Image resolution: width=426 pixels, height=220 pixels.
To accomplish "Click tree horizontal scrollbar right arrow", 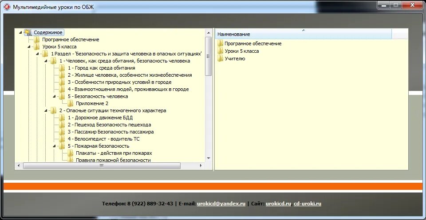I will [201, 165].
